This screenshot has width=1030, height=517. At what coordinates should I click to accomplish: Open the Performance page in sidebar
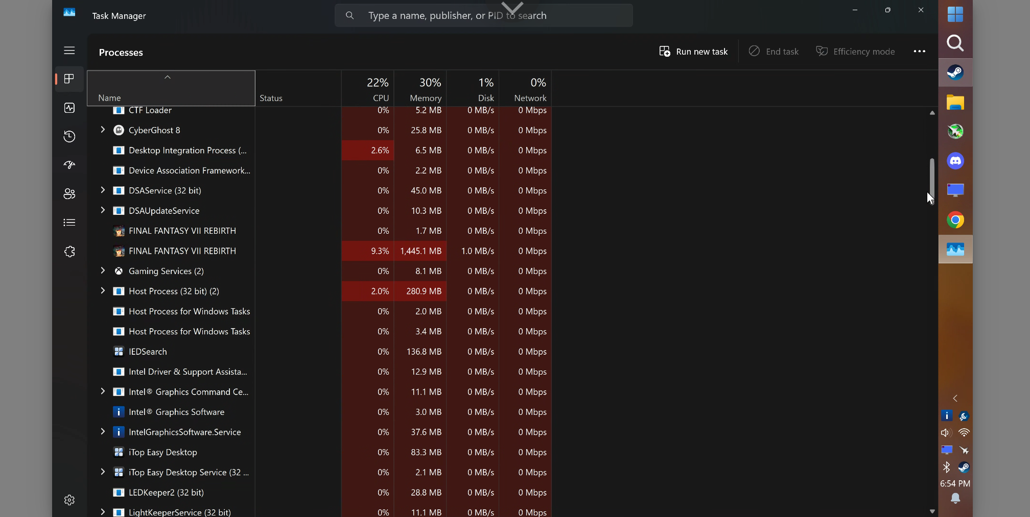(x=69, y=108)
